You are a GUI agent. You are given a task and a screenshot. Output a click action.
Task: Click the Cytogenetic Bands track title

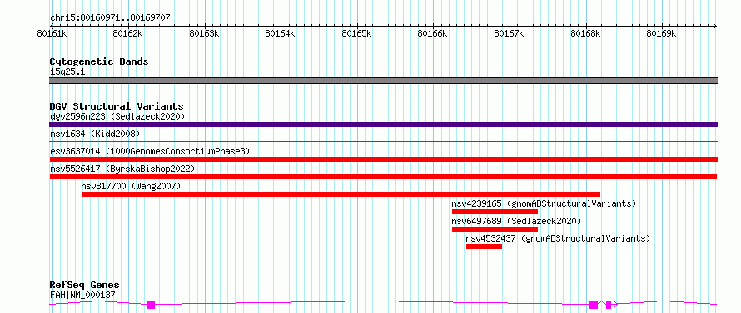99,61
